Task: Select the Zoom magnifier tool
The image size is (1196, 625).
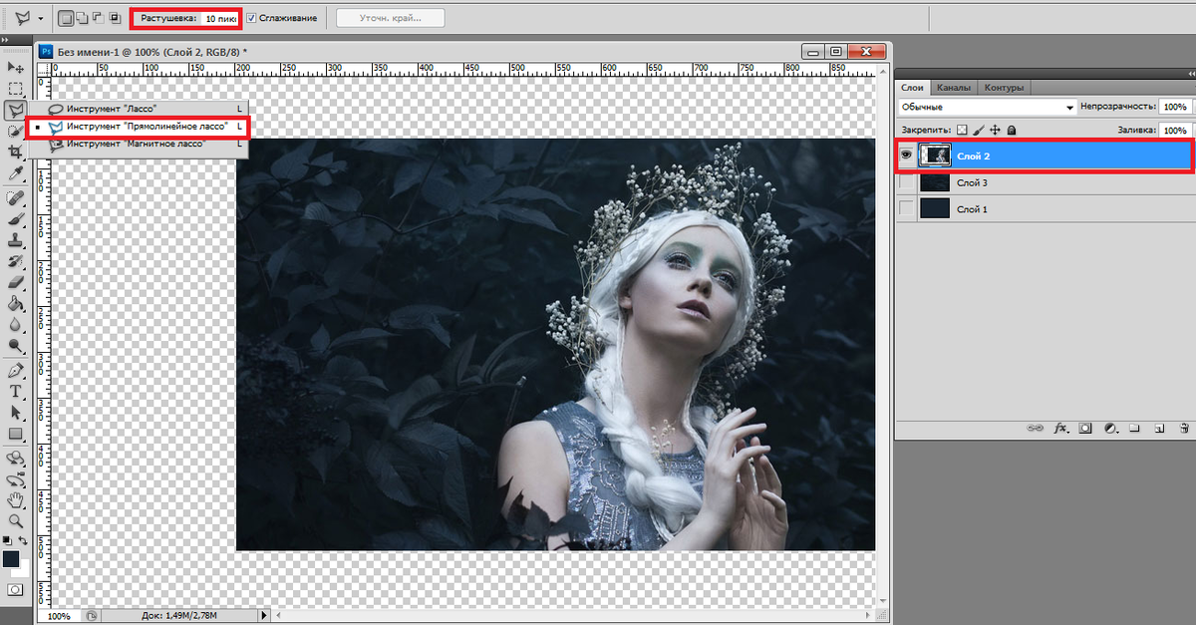Action: pyautogui.click(x=16, y=520)
